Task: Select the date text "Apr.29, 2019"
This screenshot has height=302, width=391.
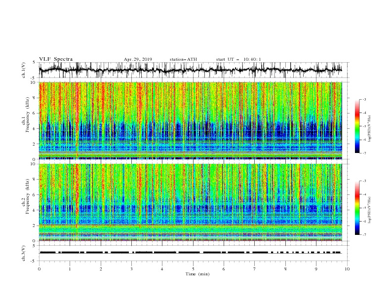Action: coord(138,59)
